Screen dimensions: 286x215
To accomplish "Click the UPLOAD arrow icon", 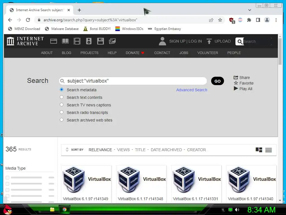I will click(x=209, y=41).
